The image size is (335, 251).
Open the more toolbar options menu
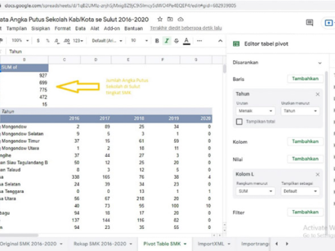coord(200,41)
